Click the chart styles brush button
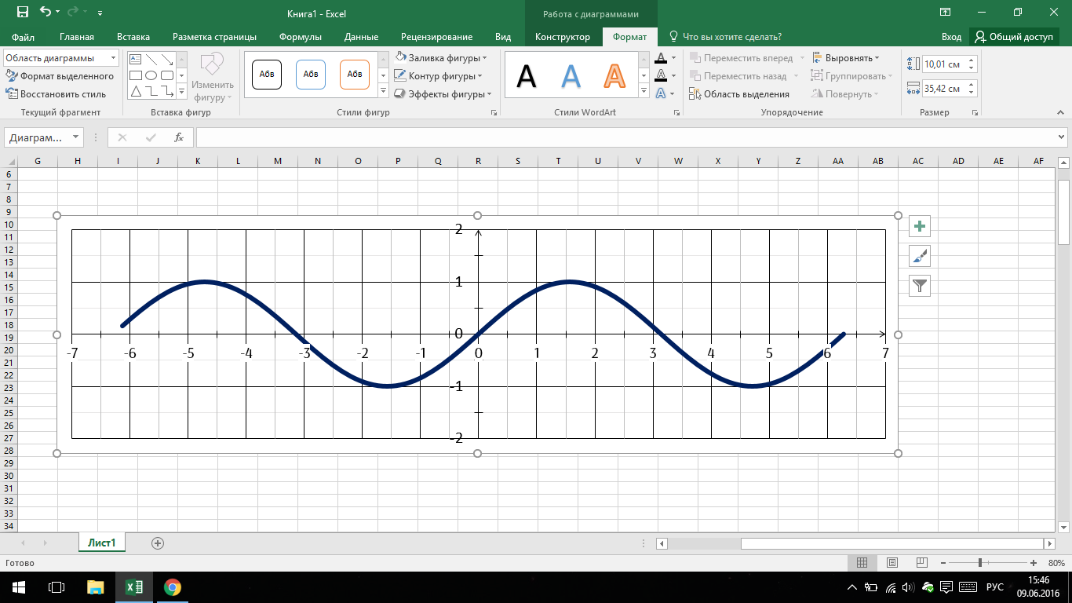Screen dimensions: 1072x603 click(x=920, y=256)
